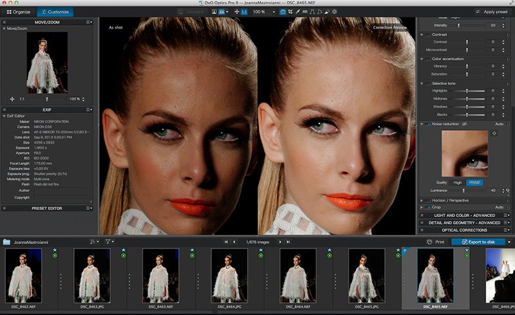Select the DSC_8464.NEF thumbnail
The width and height of the screenshot is (515, 315).
298,276
